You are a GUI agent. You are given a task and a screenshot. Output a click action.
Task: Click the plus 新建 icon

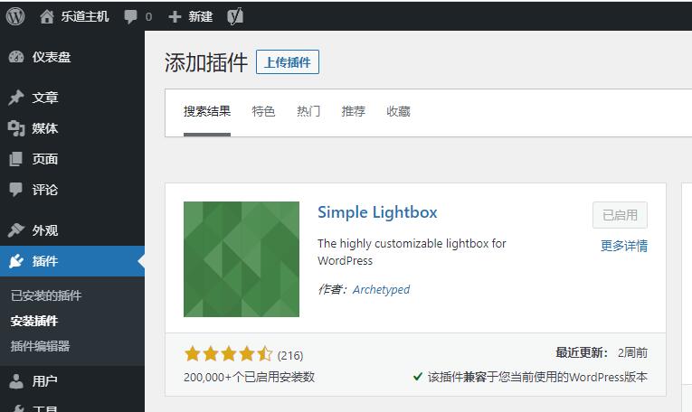point(175,17)
